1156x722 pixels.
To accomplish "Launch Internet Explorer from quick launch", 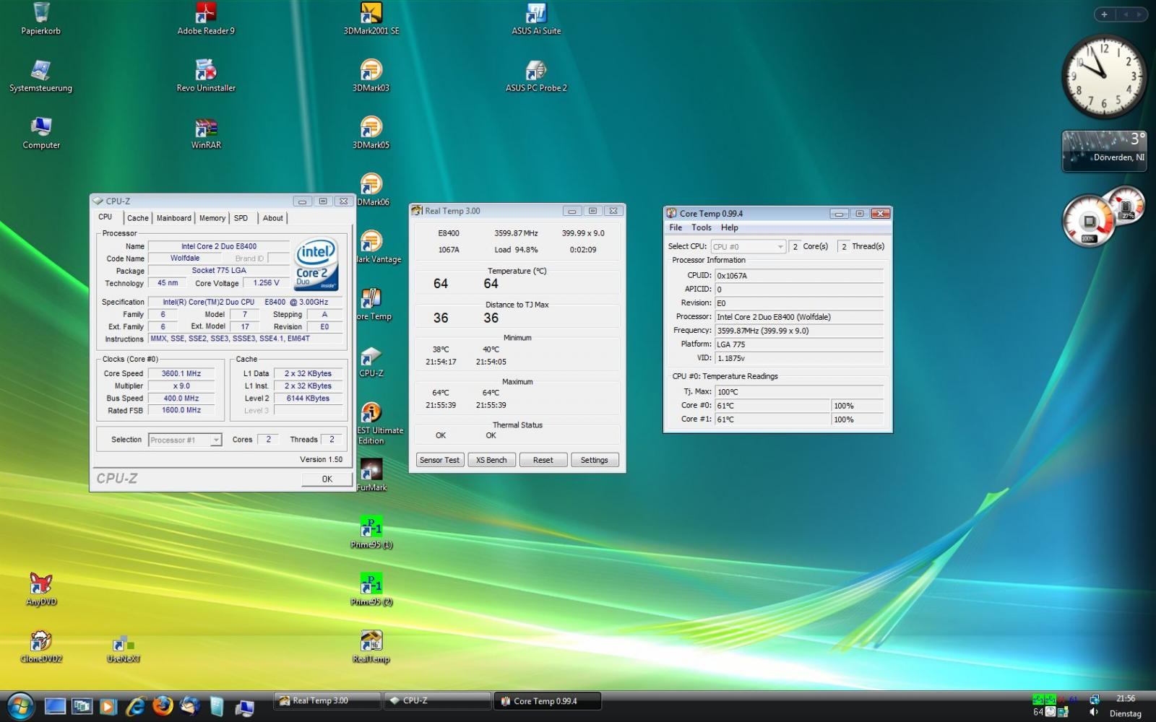I will point(135,706).
